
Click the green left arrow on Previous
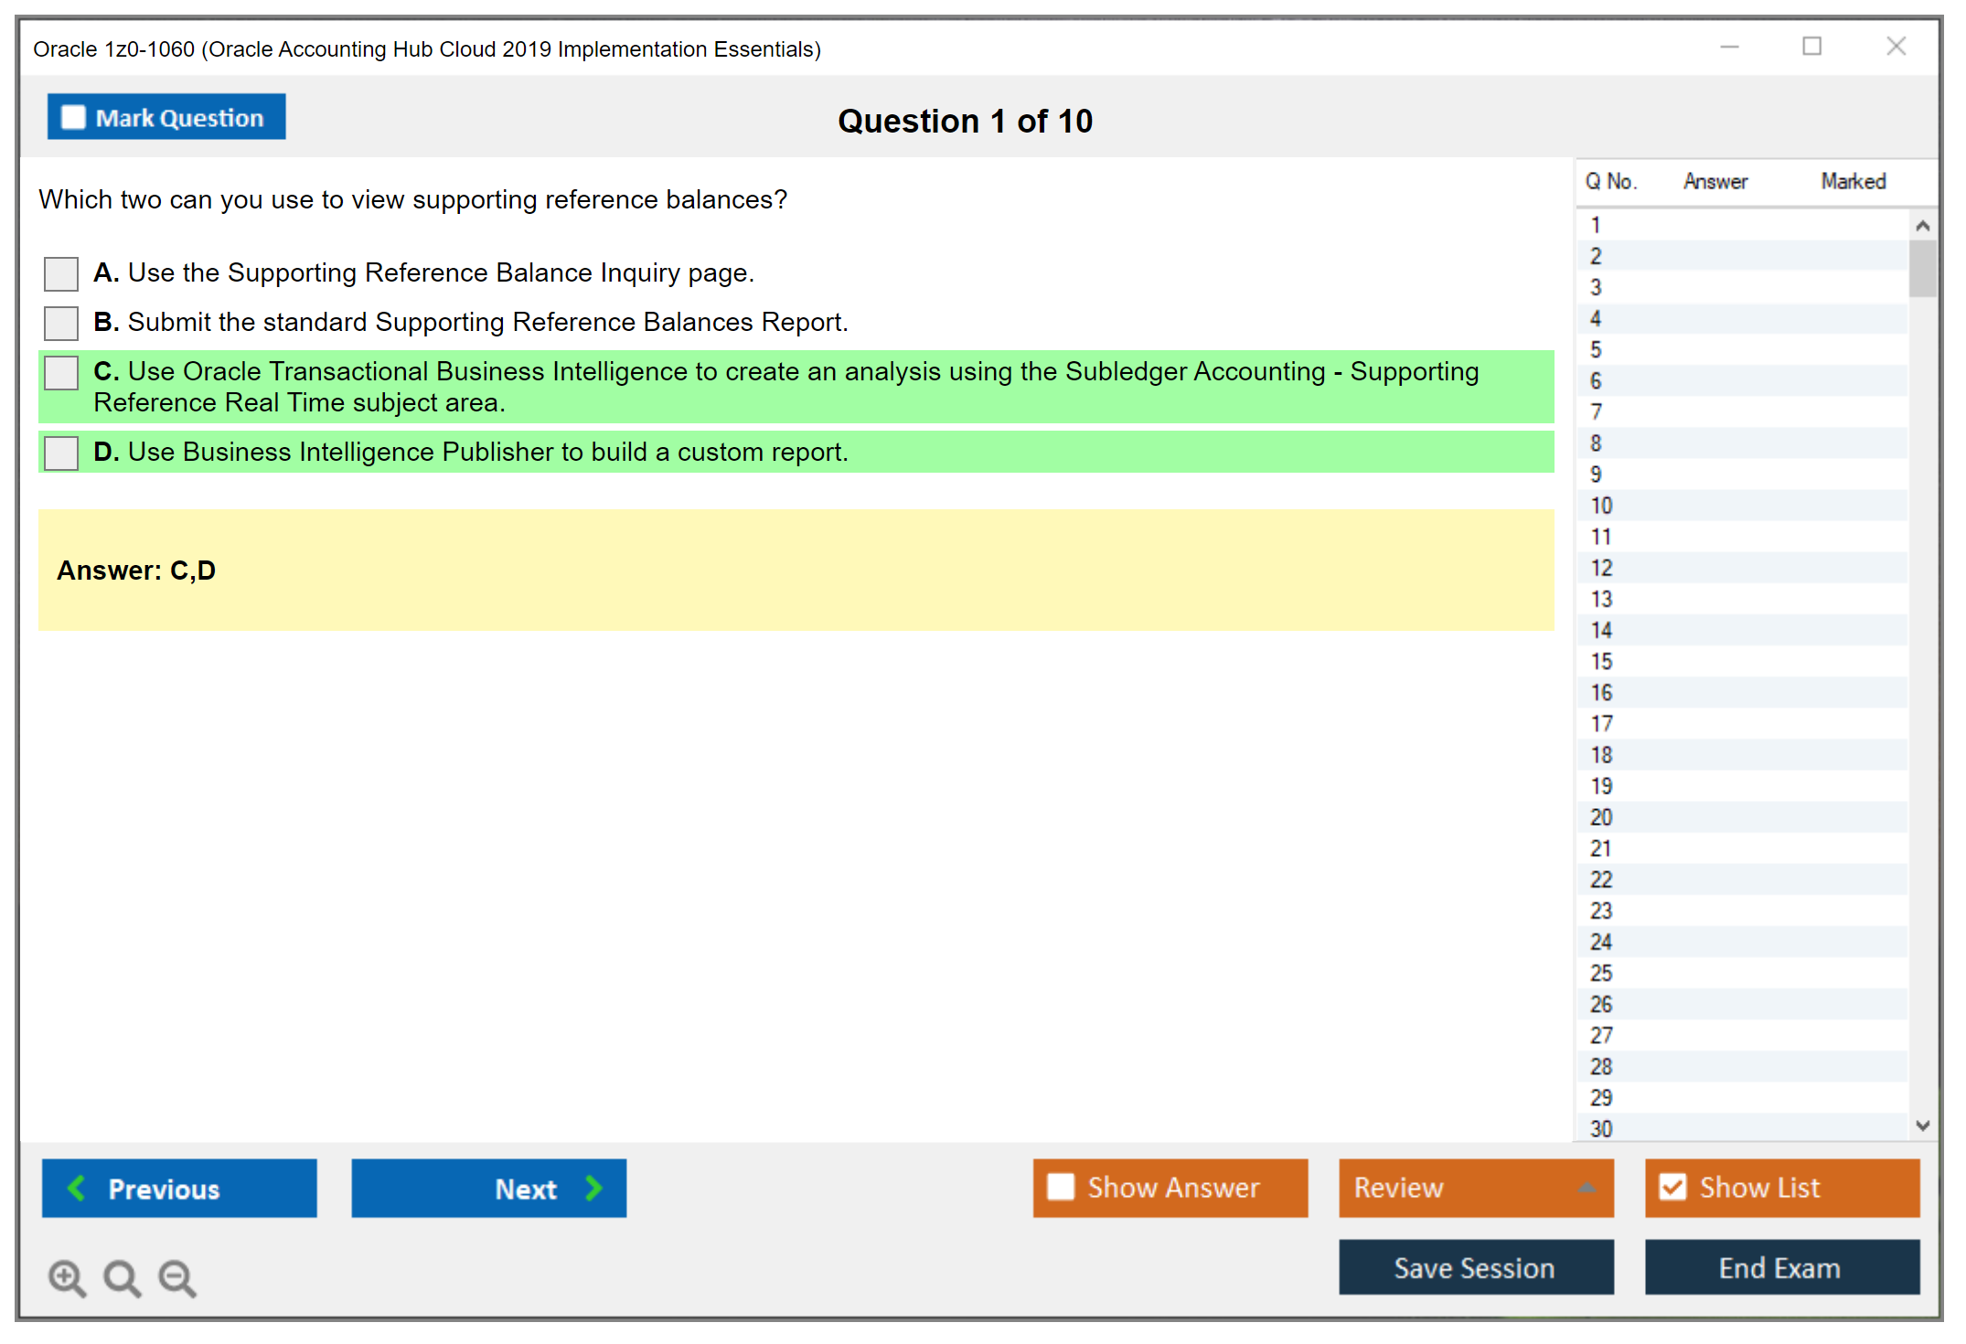[77, 1188]
